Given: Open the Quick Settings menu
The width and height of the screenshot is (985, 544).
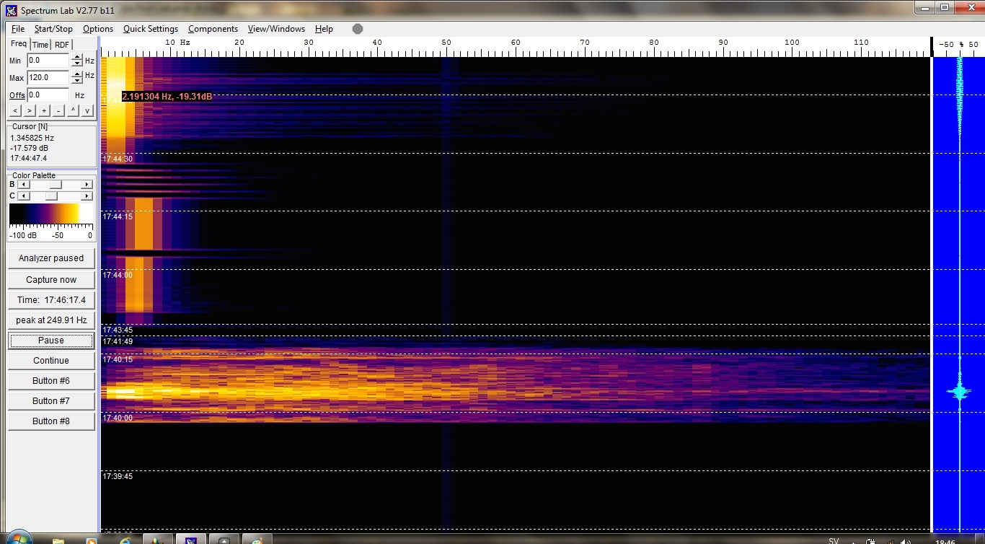Looking at the screenshot, I should coord(150,29).
